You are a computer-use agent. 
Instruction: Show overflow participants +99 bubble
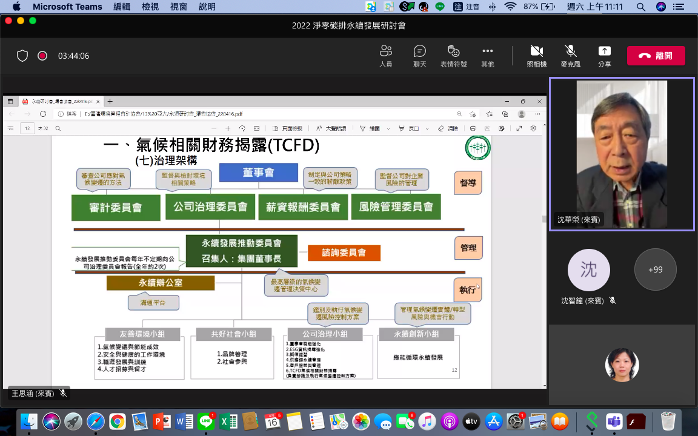click(655, 269)
